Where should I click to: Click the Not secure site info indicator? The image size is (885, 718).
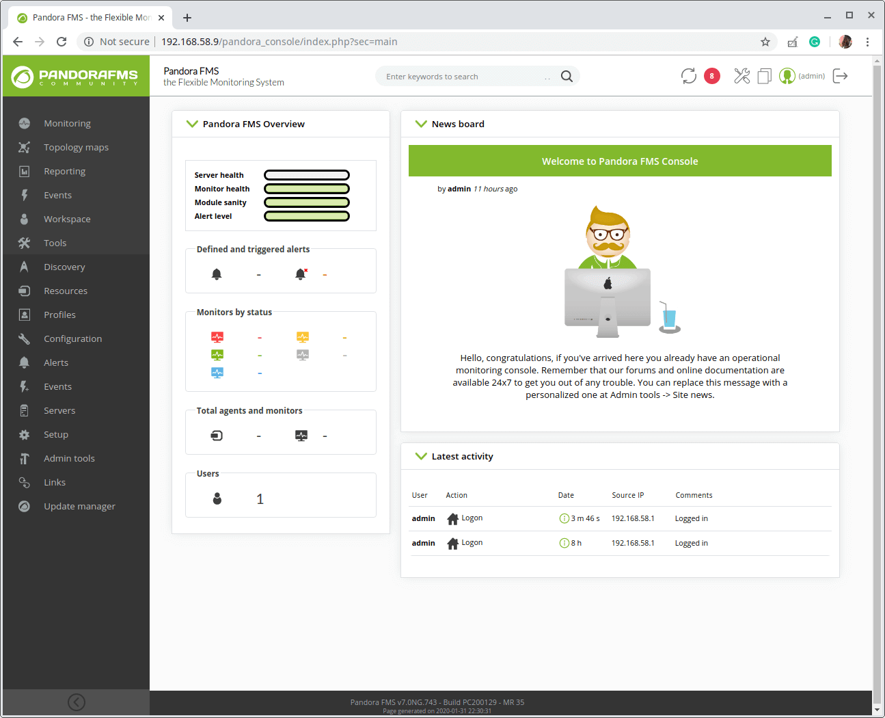(x=117, y=42)
